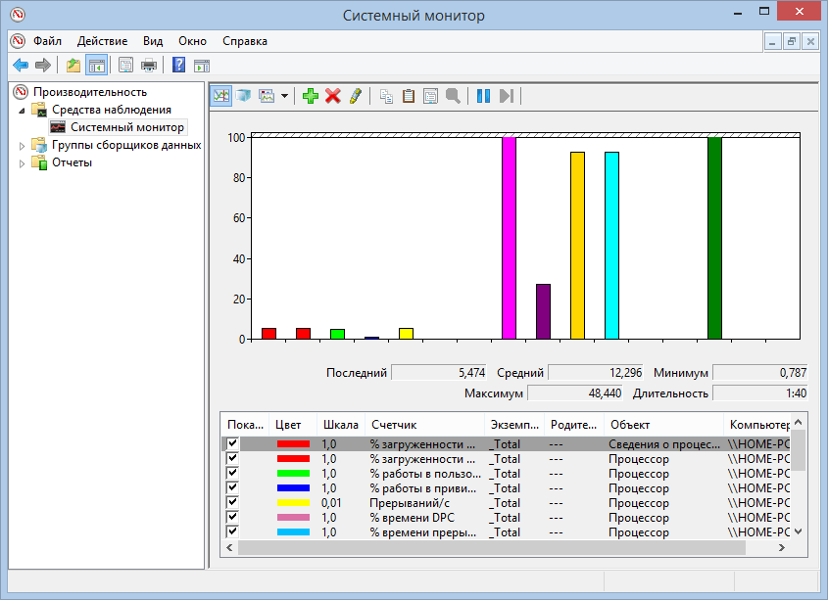Click the Счетчик column header

[x=394, y=425]
